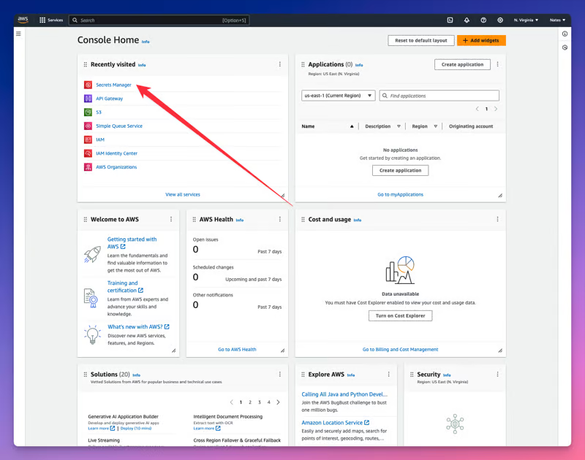Go to next applications page

496,109
